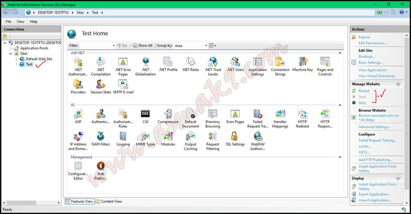Open Application Settings feature
Viewport: 411px width, 214px height.
258,67
